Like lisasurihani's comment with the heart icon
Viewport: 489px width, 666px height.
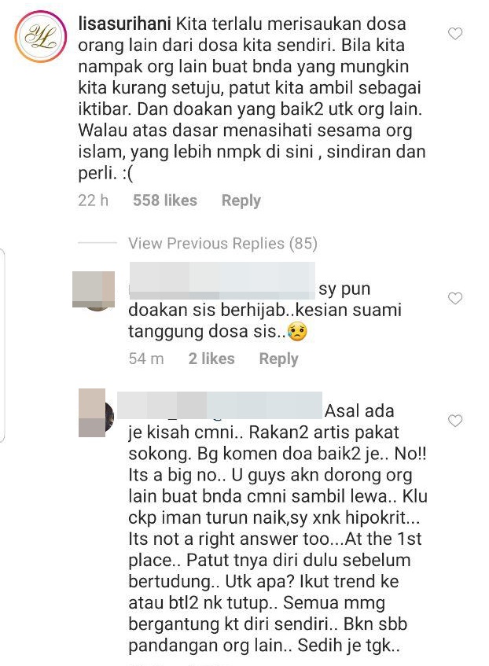(x=455, y=34)
